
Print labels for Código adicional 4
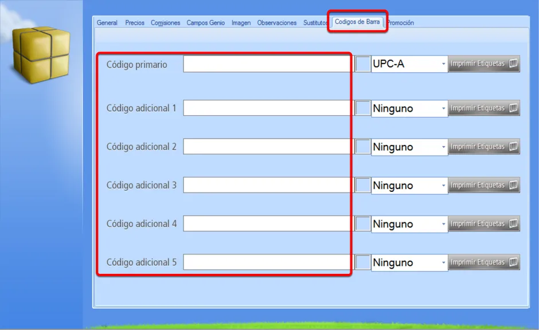[484, 223]
